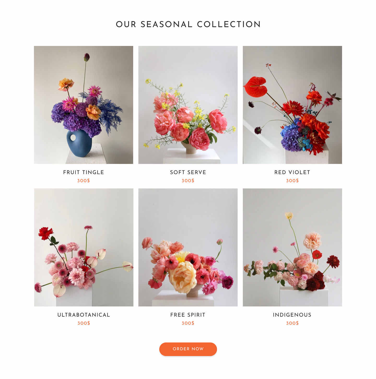Click the Our Seasonal Collection heading
This screenshot has width=376, height=379.
[x=188, y=24]
